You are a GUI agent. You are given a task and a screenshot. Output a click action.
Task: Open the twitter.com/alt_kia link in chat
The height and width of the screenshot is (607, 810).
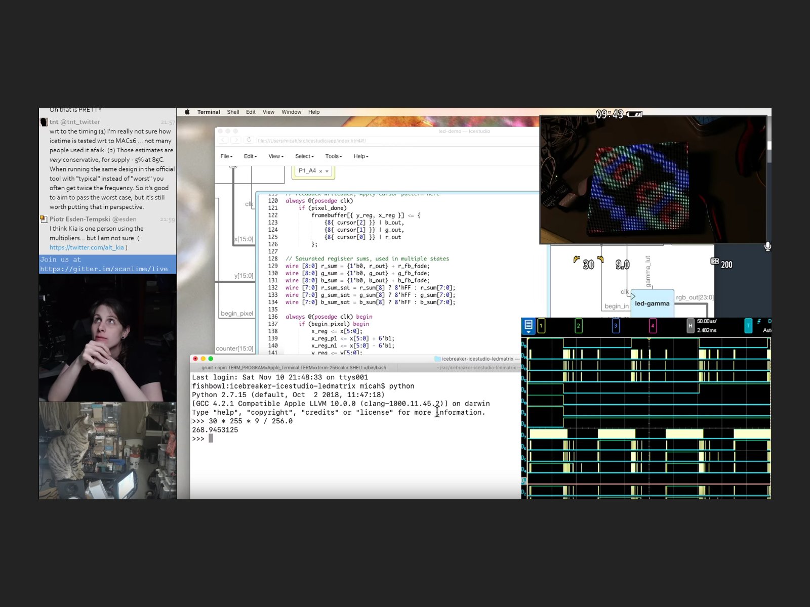87,247
